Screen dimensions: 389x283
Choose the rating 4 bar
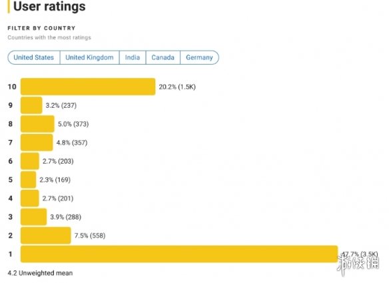coord(30,198)
